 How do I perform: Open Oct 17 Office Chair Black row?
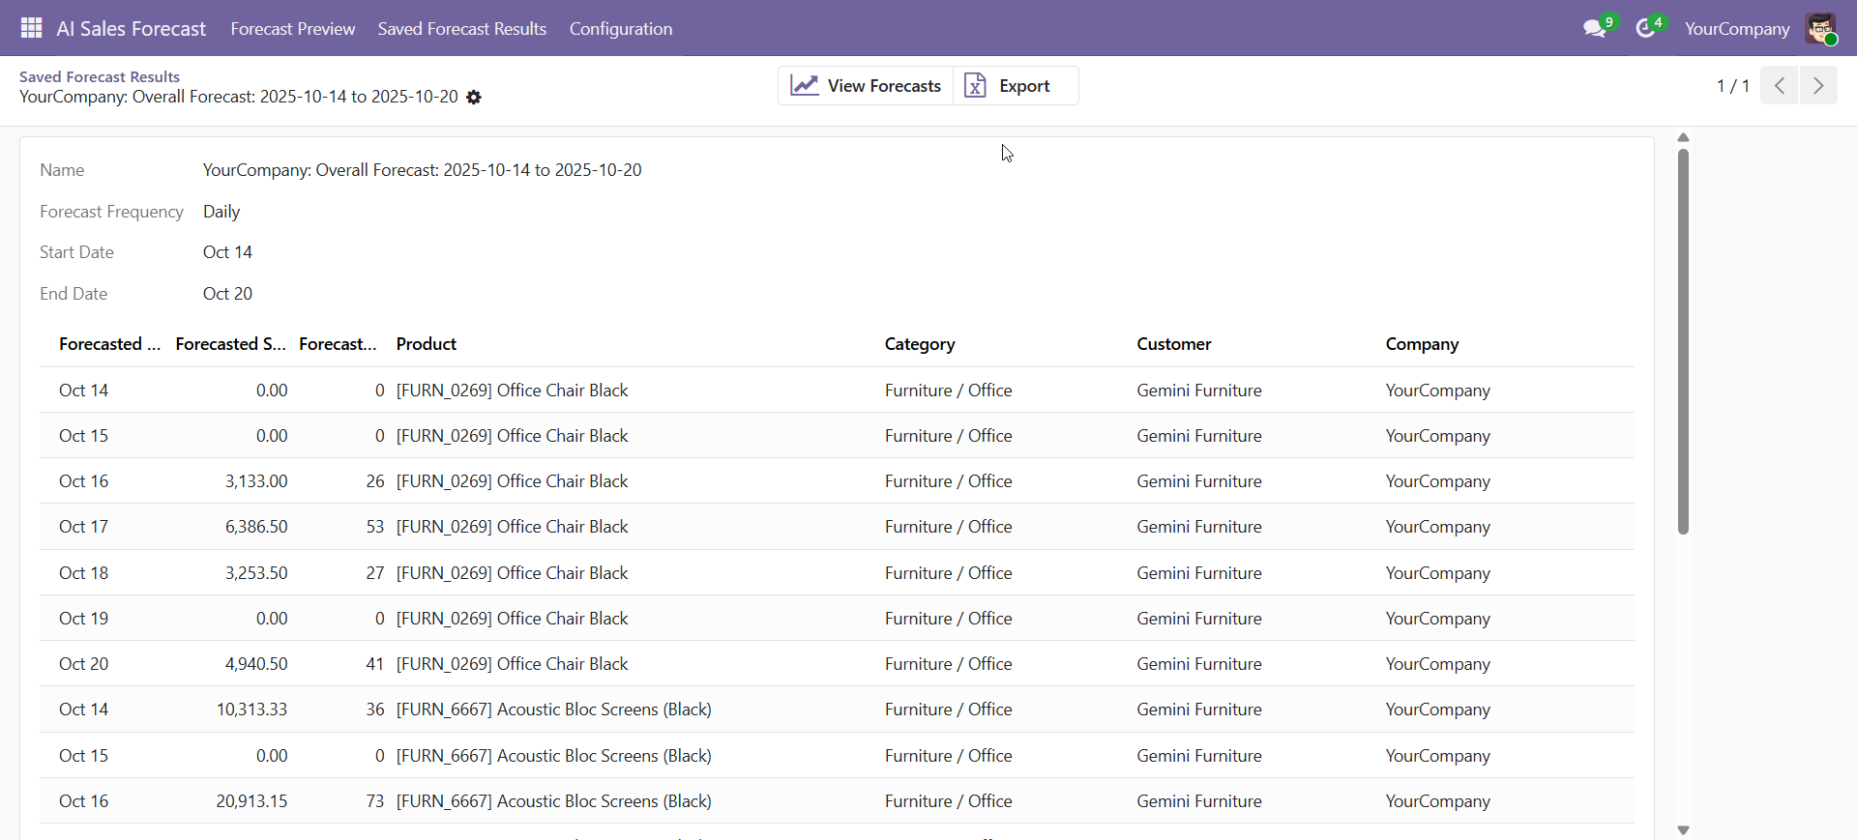(513, 527)
